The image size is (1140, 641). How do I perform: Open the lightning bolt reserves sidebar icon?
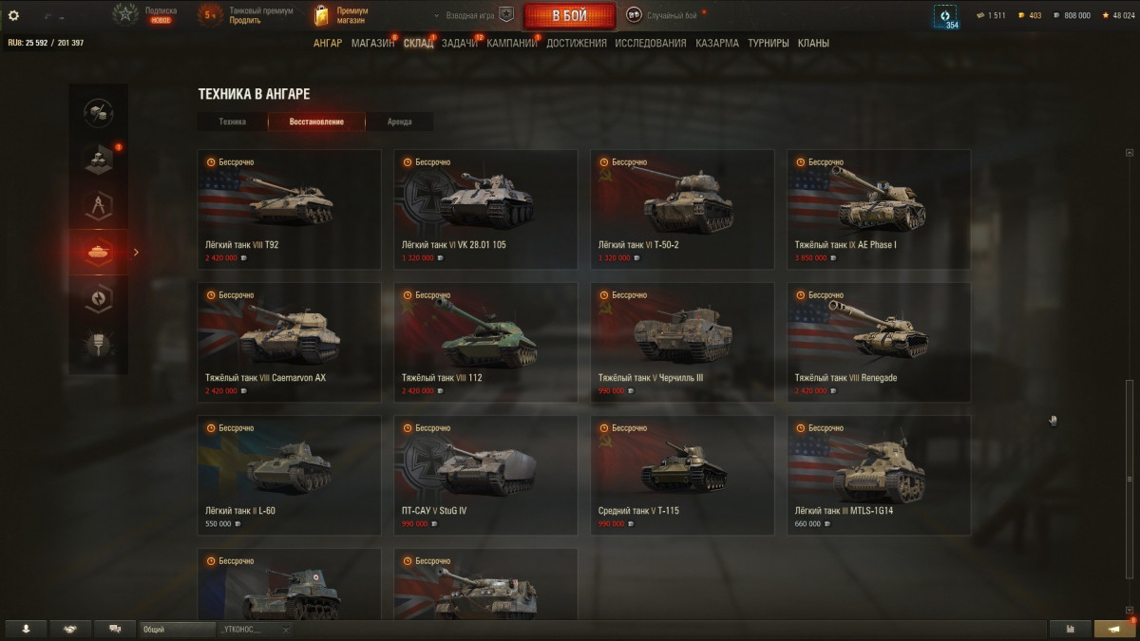click(x=99, y=297)
